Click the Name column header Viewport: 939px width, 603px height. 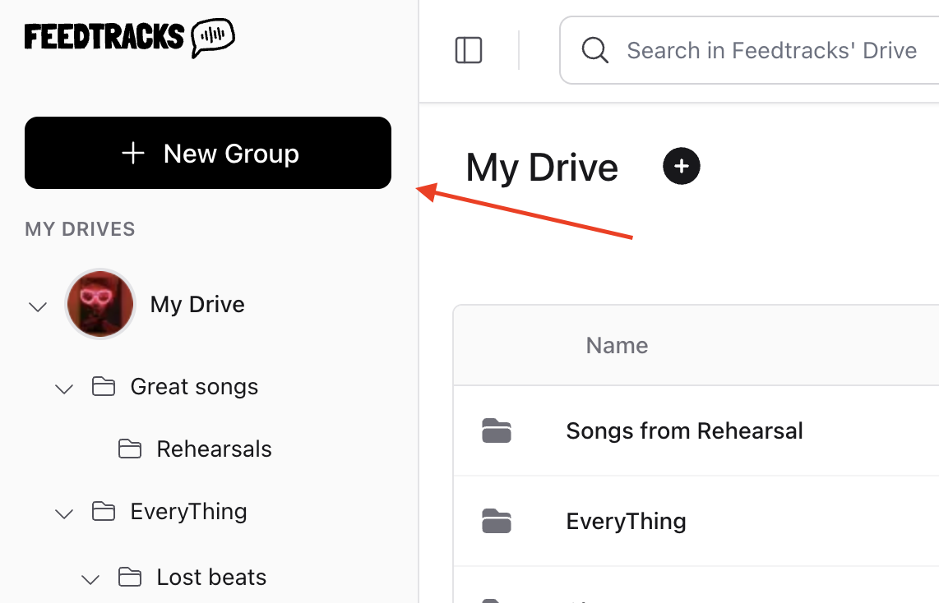pyautogui.click(x=617, y=345)
